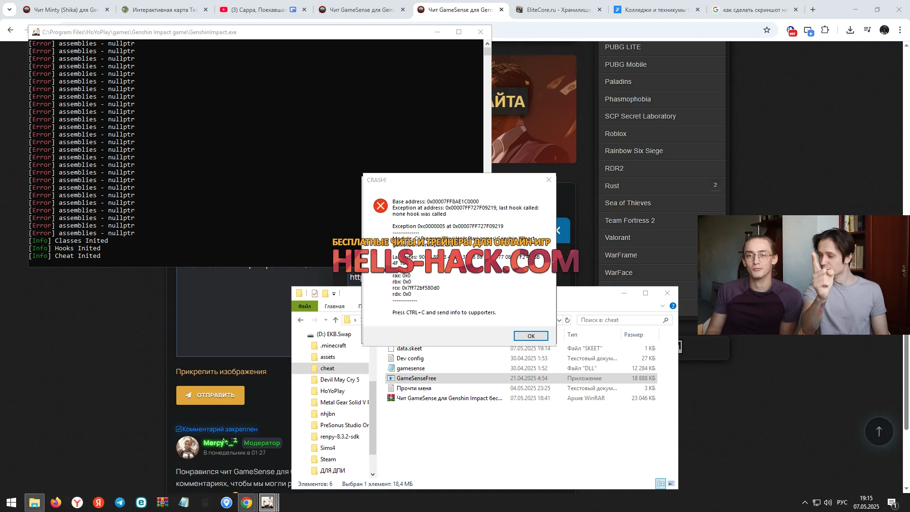
Task: Open Chrome extensions puzzle icon
Action: point(825,30)
